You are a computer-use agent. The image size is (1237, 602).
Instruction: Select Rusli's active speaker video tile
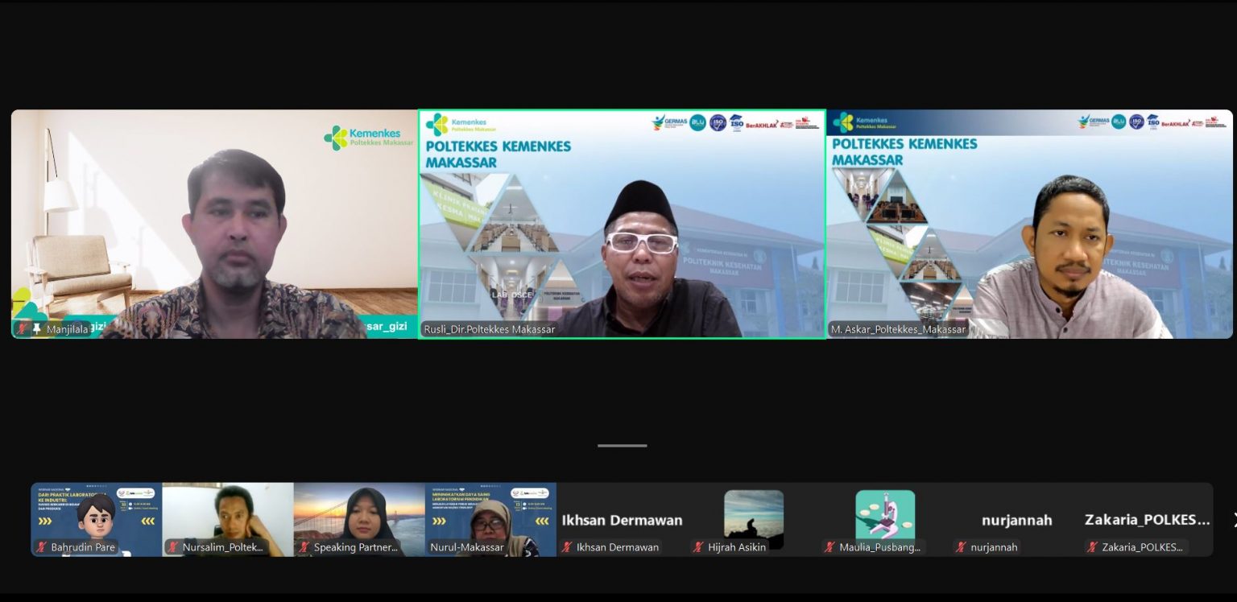click(x=622, y=224)
